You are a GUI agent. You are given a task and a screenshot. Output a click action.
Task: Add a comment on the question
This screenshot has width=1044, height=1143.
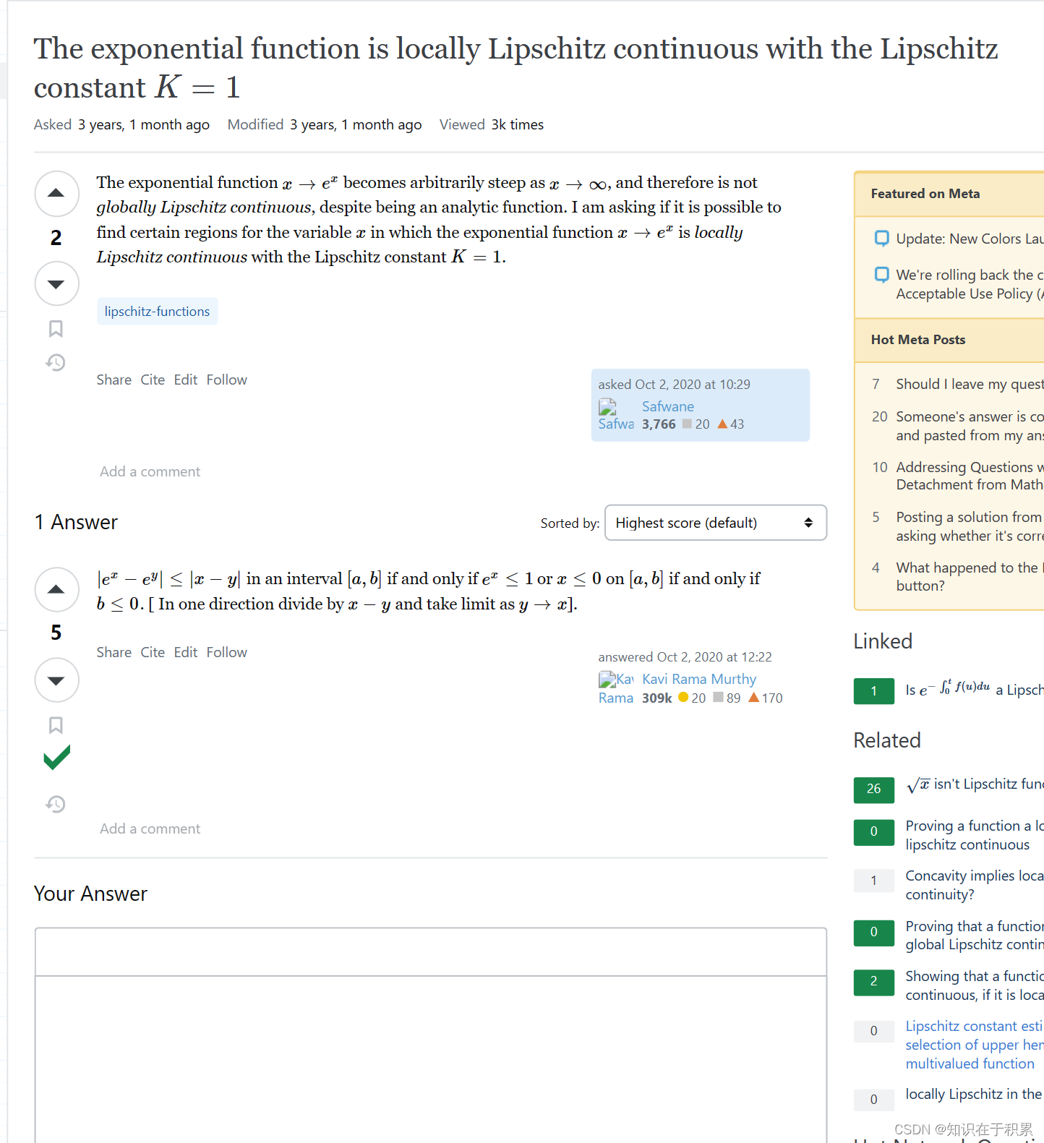(x=150, y=471)
